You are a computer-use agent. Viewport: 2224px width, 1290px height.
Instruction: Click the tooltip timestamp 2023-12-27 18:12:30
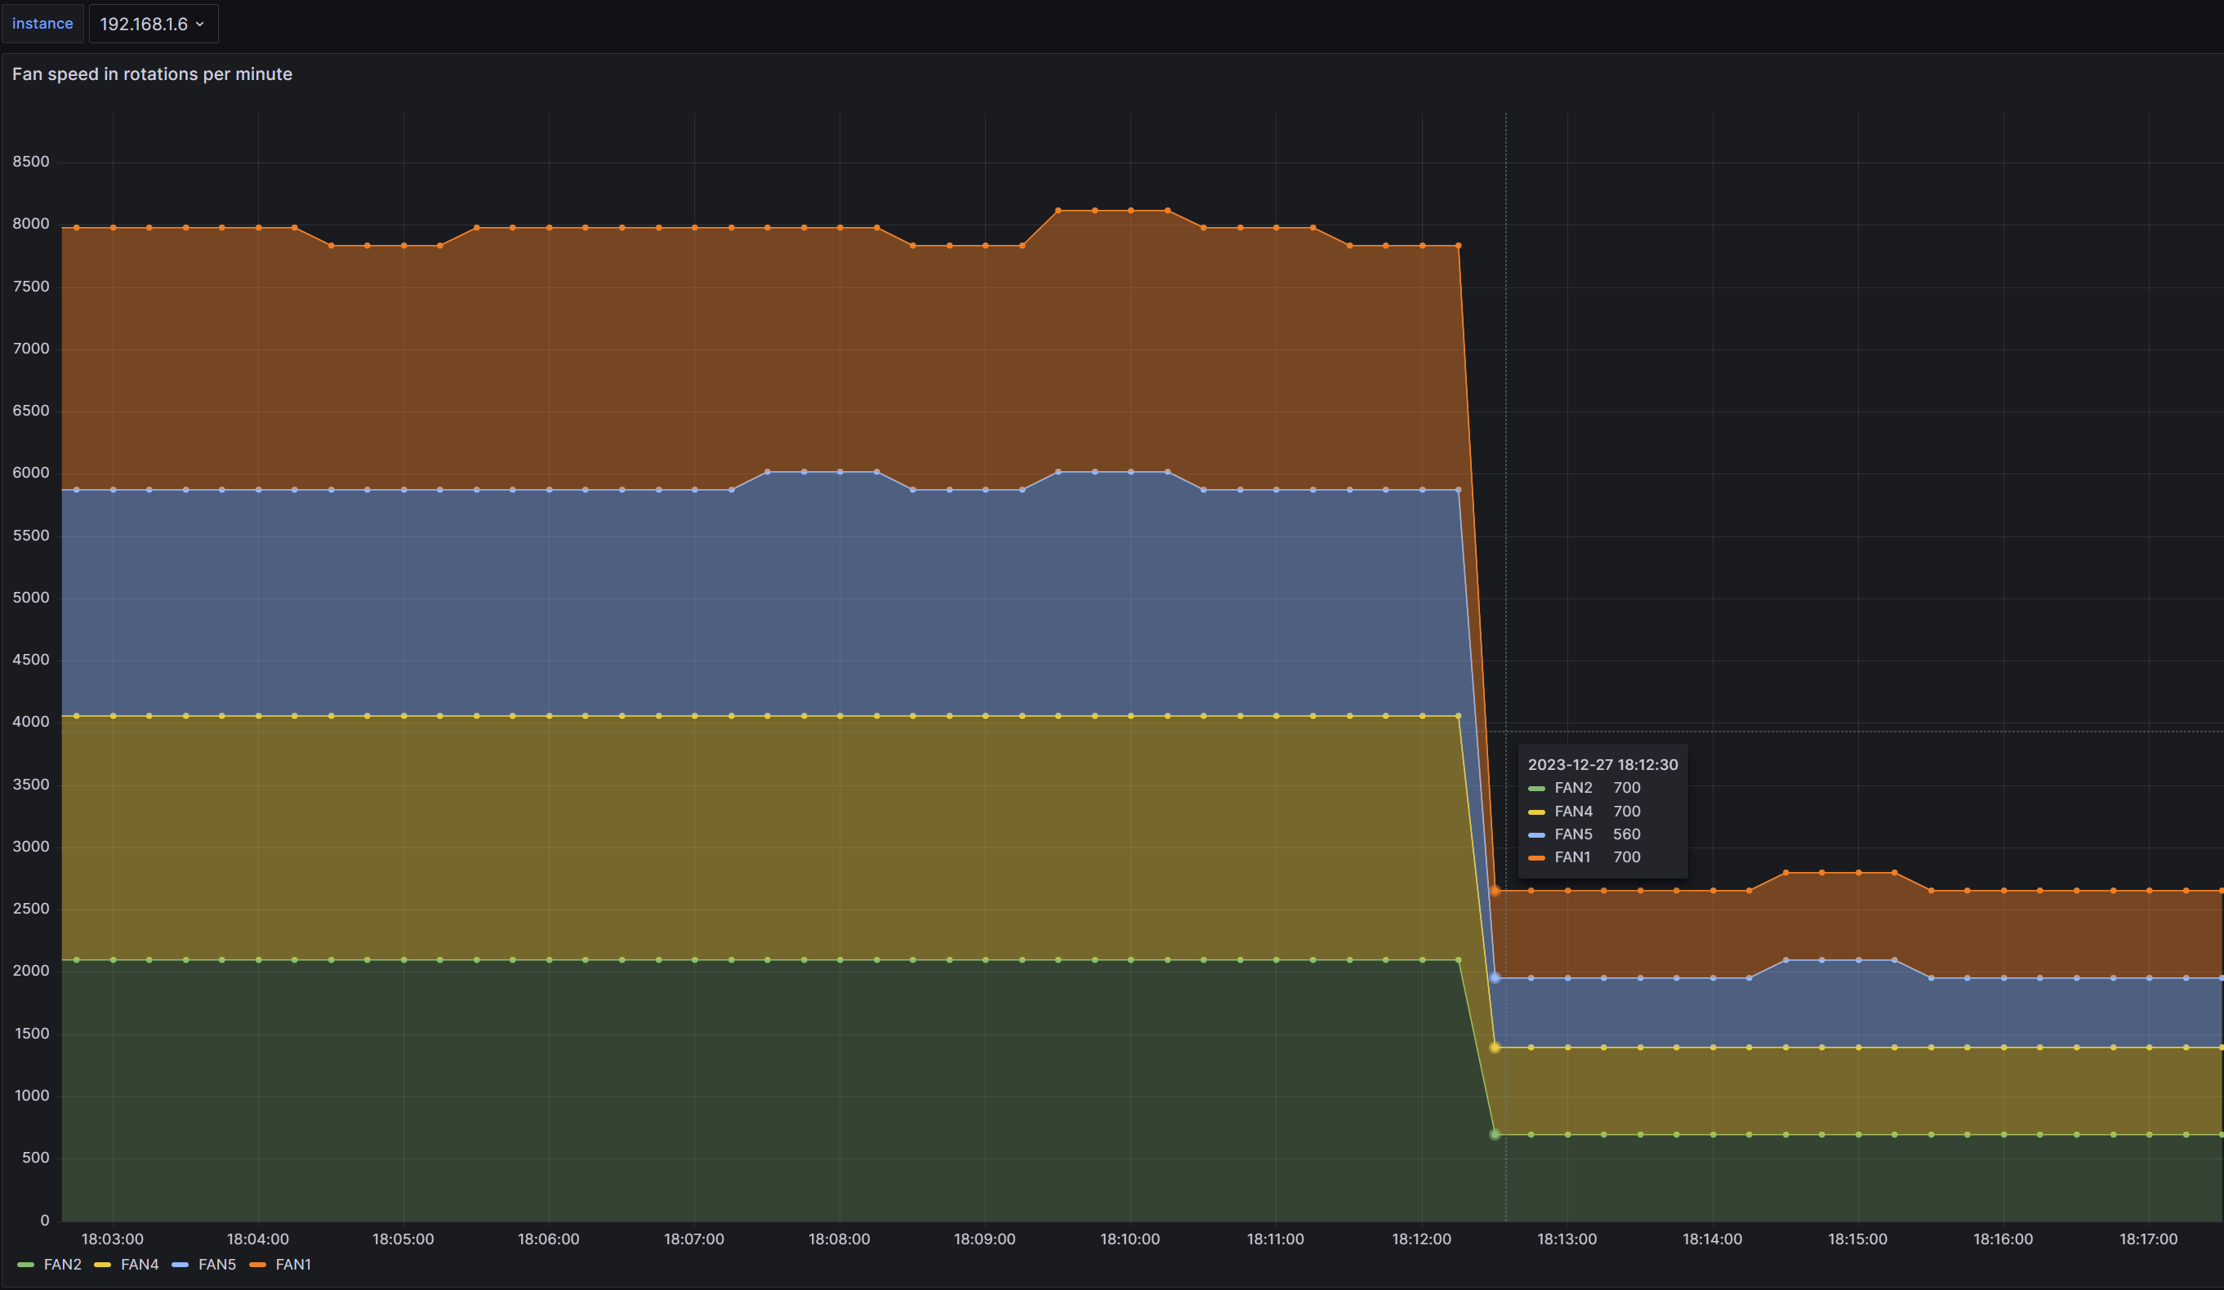[x=1602, y=765]
